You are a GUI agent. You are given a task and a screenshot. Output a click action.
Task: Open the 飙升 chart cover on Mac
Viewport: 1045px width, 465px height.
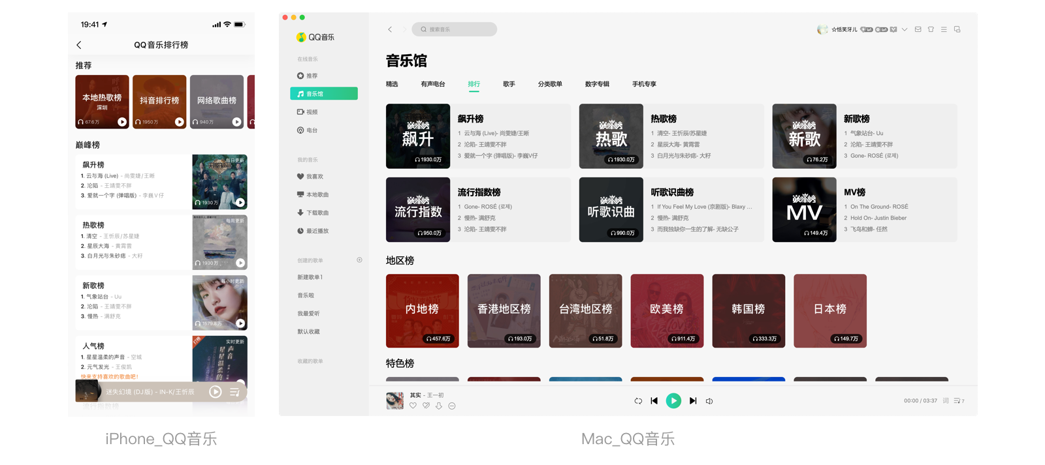418,136
